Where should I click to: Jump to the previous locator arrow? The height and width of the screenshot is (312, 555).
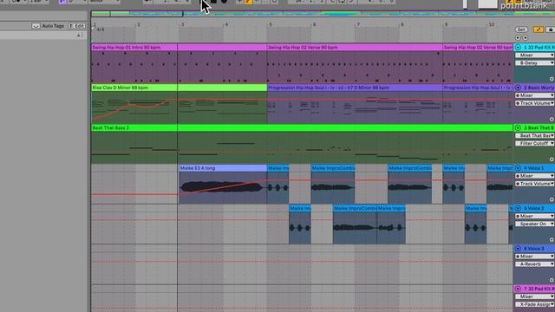point(518,38)
